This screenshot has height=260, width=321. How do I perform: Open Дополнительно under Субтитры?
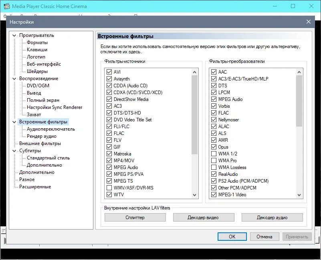coord(44,165)
